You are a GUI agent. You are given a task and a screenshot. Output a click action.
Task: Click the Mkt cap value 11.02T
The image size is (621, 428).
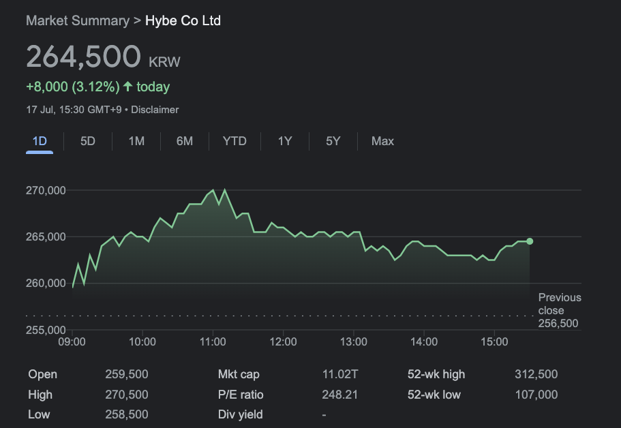(340, 374)
